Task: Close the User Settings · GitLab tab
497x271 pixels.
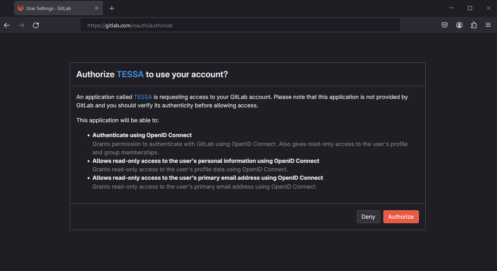Action: [97, 8]
